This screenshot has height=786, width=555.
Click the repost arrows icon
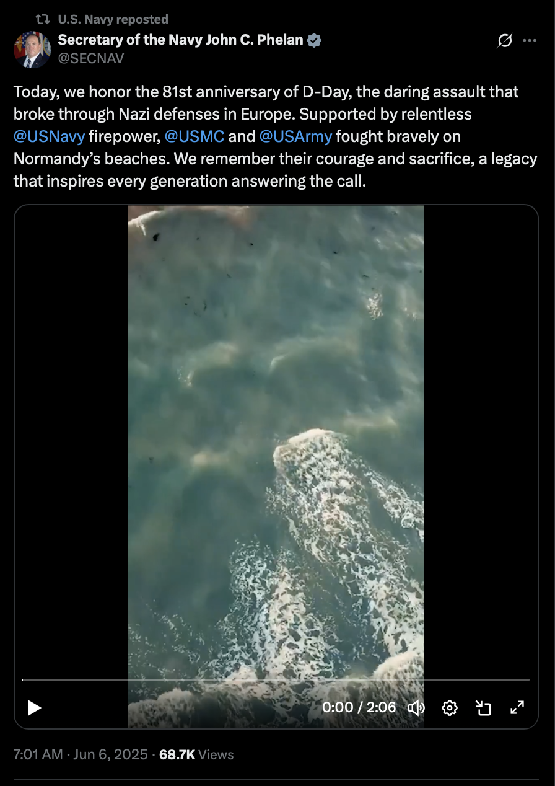42,20
